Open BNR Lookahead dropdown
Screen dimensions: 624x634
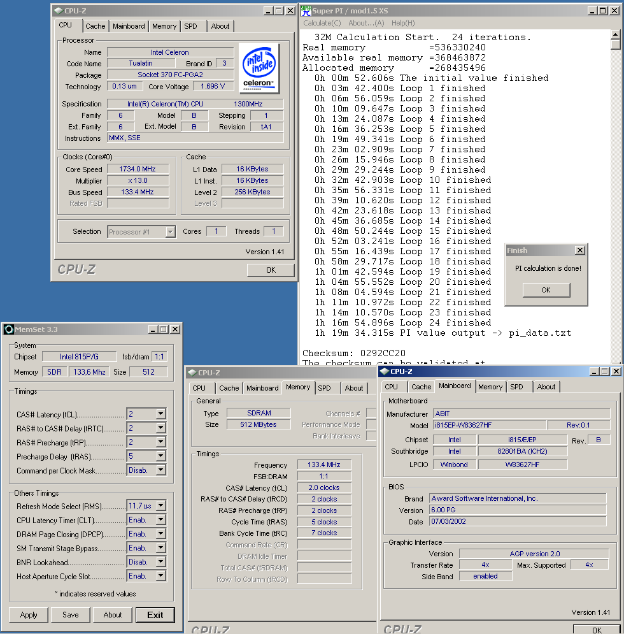(161, 561)
